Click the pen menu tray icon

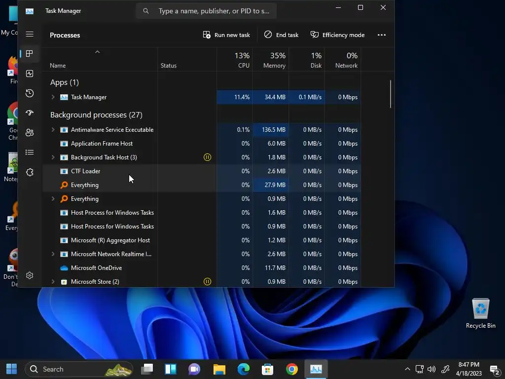coord(445,369)
